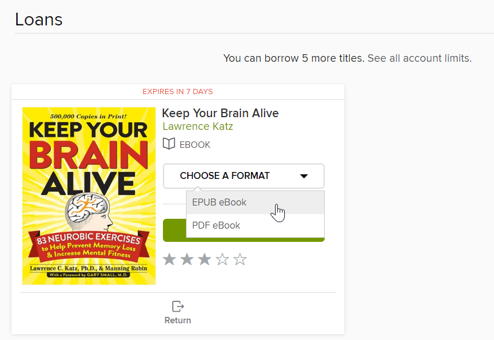Click the Return arrow icon
This screenshot has width=494, height=340.
pyautogui.click(x=178, y=307)
